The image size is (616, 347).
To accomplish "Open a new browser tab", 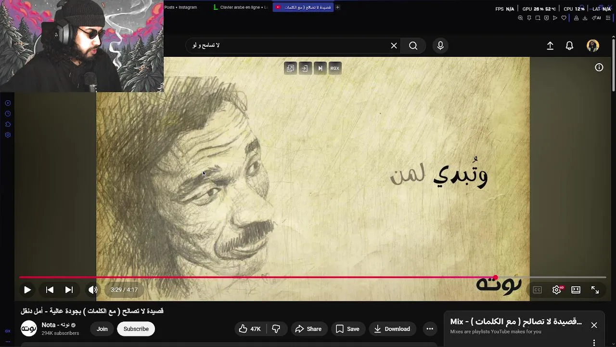I will pos(337,7).
